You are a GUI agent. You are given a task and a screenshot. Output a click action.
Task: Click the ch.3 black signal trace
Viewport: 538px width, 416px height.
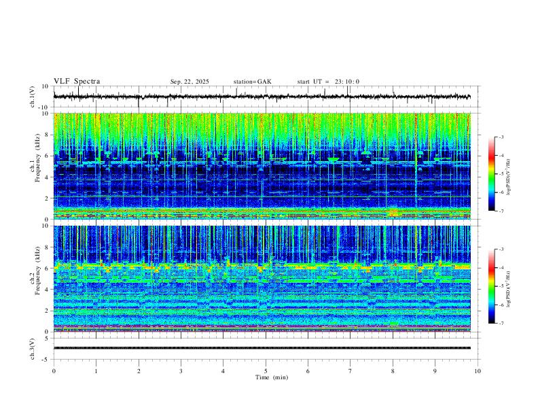262,348
